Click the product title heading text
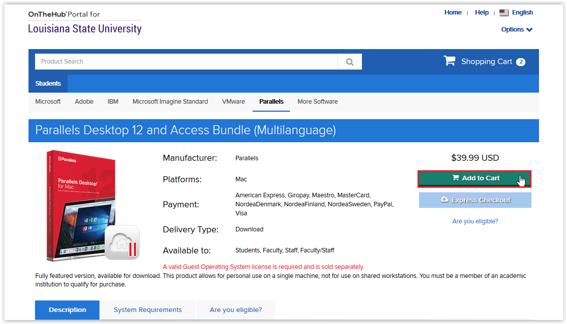The width and height of the screenshot is (567, 324). [x=185, y=130]
